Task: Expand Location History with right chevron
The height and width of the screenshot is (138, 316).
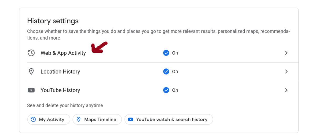Action: tap(286, 71)
